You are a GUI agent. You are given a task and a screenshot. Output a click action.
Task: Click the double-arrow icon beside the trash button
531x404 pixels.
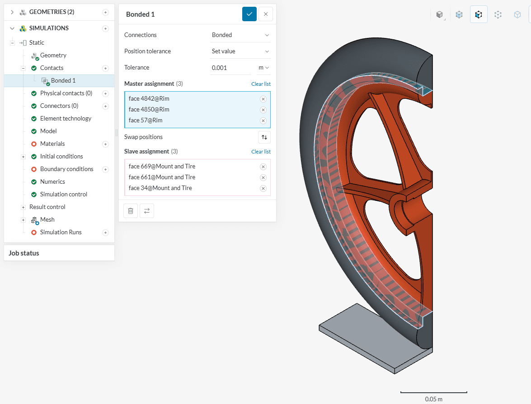[146, 211]
